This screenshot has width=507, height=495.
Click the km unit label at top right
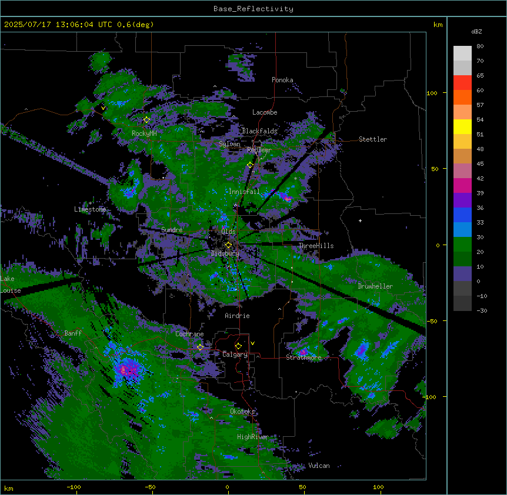(438, 25)
